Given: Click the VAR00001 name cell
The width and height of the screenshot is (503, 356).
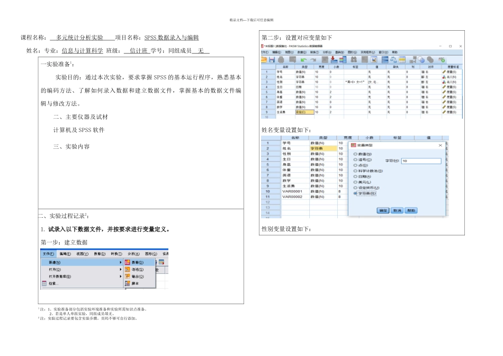Looking at the screenshot, I should pyautogui.click(x=295, y=191).
